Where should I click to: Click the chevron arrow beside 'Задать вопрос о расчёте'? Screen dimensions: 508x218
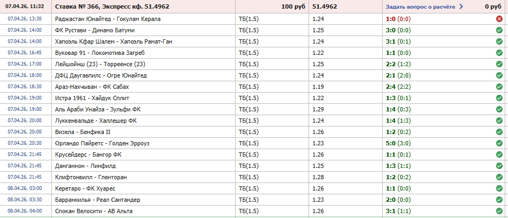(x=461, y=7)
